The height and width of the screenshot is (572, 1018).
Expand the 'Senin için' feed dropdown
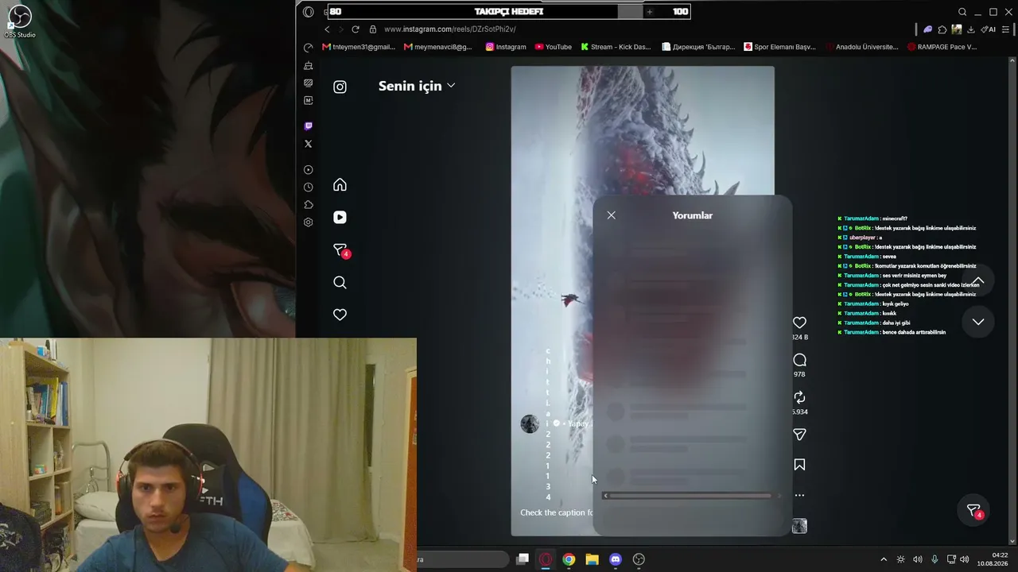[x=417, y=86]
